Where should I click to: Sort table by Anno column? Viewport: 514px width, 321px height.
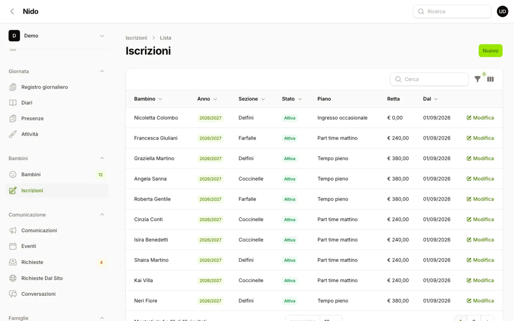207,99
